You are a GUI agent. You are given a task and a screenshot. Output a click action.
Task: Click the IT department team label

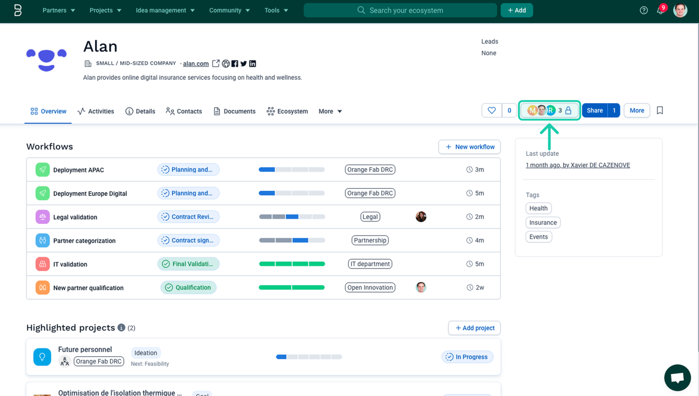(x=370, y=264)
